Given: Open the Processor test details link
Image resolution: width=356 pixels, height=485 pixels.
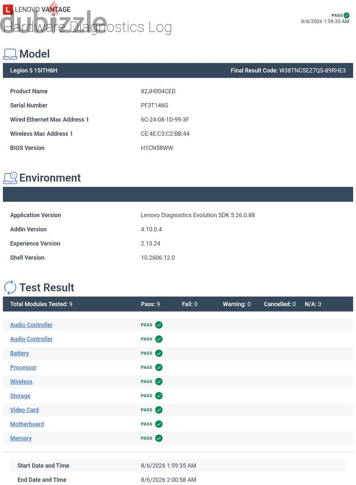Looking at the screenshot, I should [x=23, y=368].
